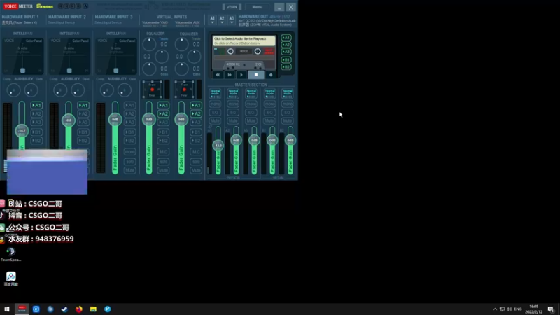Click the Comp knob on Hardware Input 2
560x315 pixels.
click(x=60, y=90)
